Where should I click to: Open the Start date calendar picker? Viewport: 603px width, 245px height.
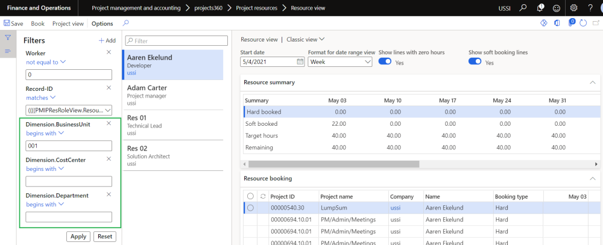tap(300, 61)
